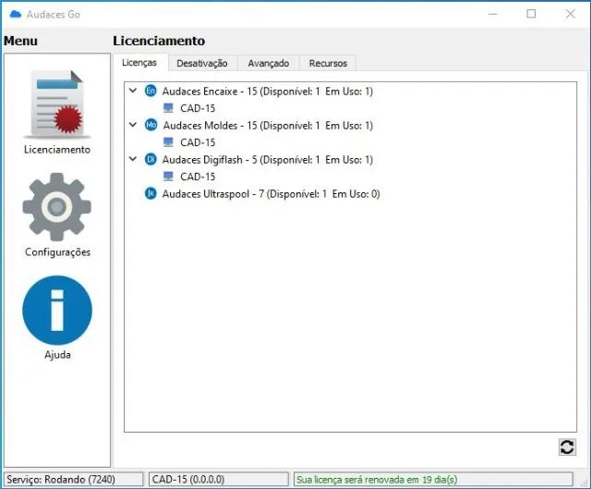The height and width of the screenshot is (489, 591).
Task: Click the Audaces Digiflash product icon
Action: click(151, 160)
